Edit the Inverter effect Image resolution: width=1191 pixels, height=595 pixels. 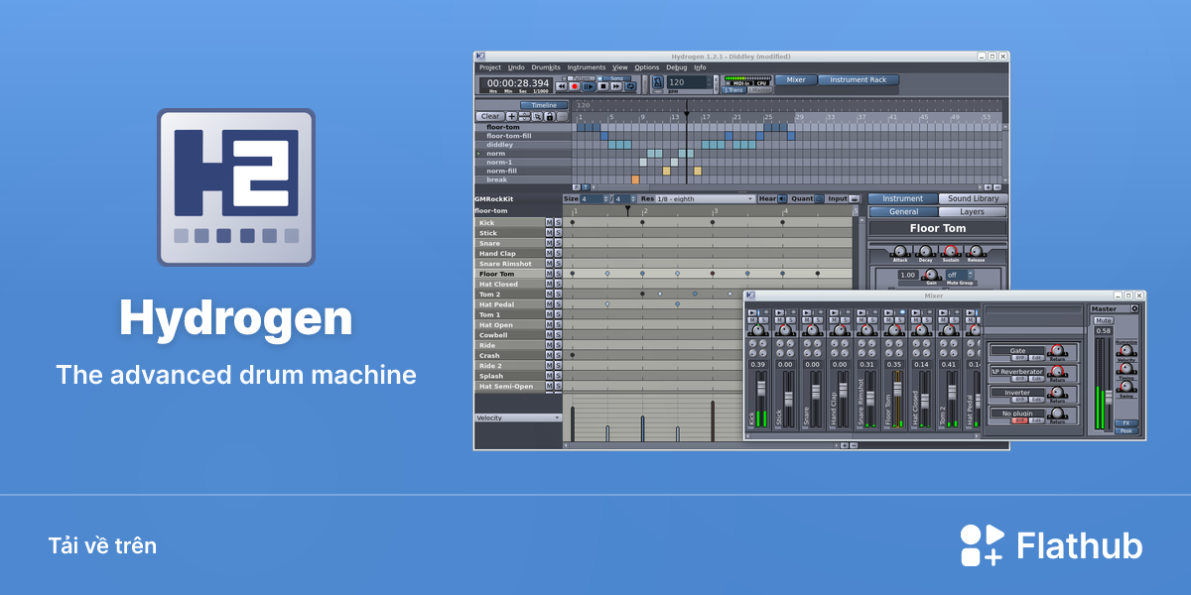[1036, 399]
